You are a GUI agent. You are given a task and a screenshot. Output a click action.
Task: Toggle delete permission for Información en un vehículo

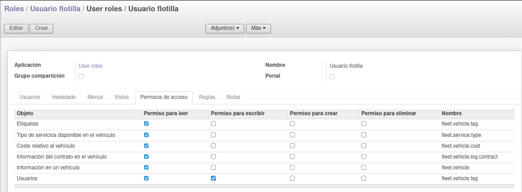[x=364, y=167]
